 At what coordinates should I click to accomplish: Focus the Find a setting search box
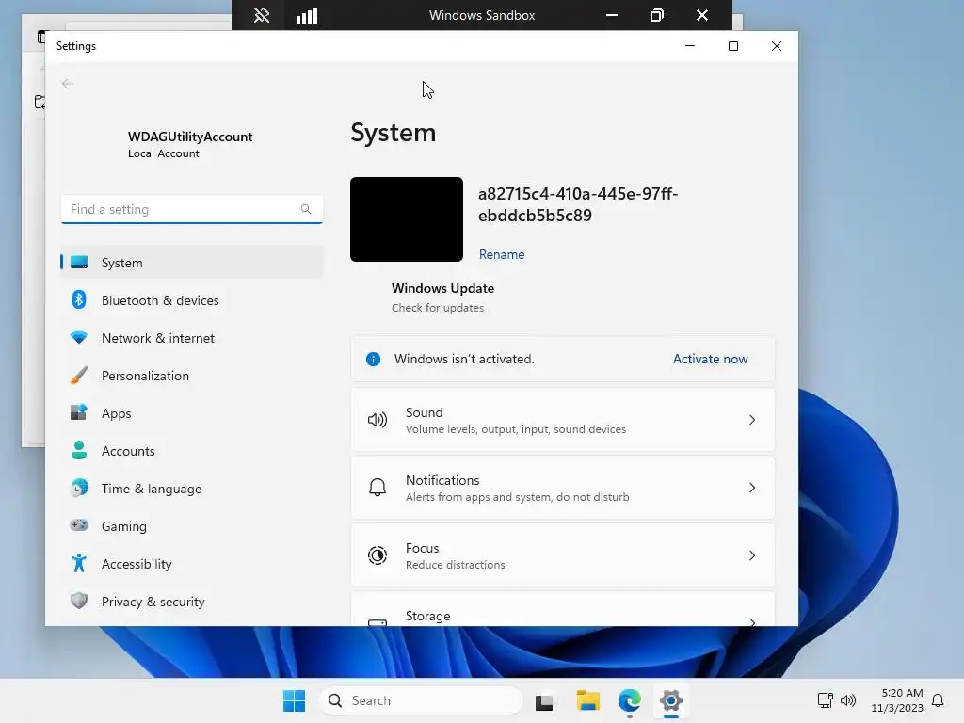pyautogui.click(x=192, y=209)
